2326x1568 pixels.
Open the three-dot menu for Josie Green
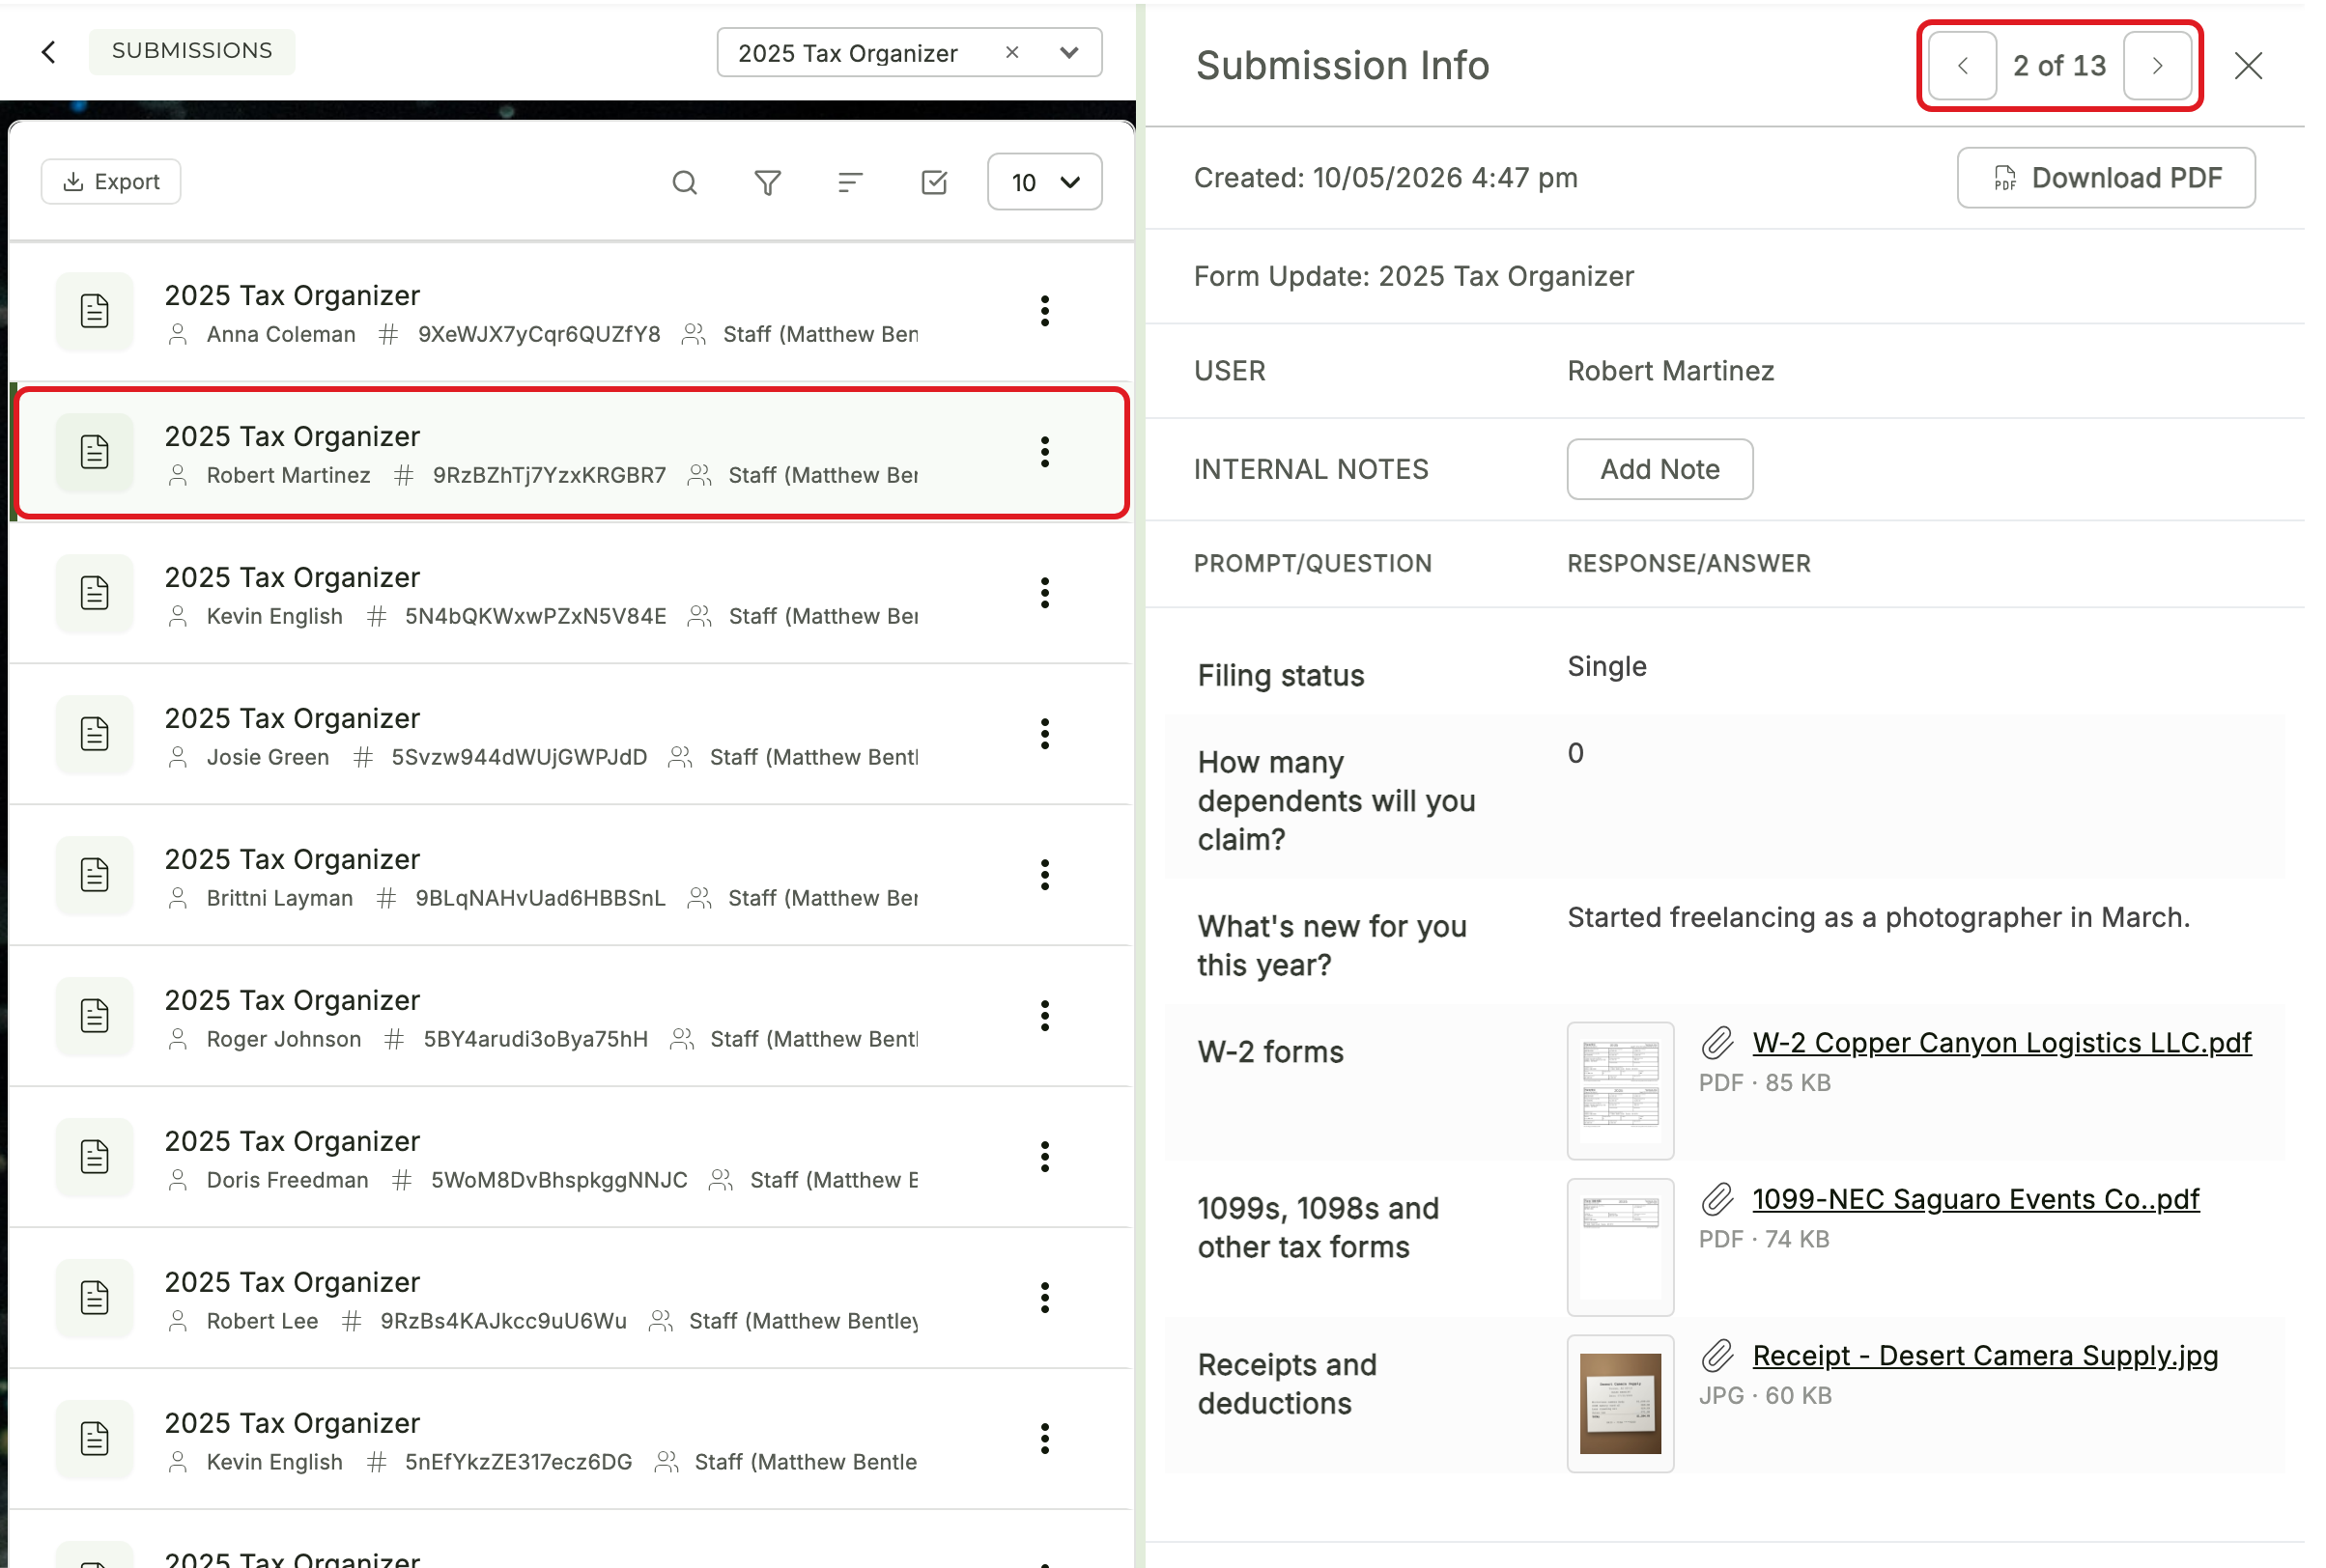pyautogui.click(x=1044, y=734)
